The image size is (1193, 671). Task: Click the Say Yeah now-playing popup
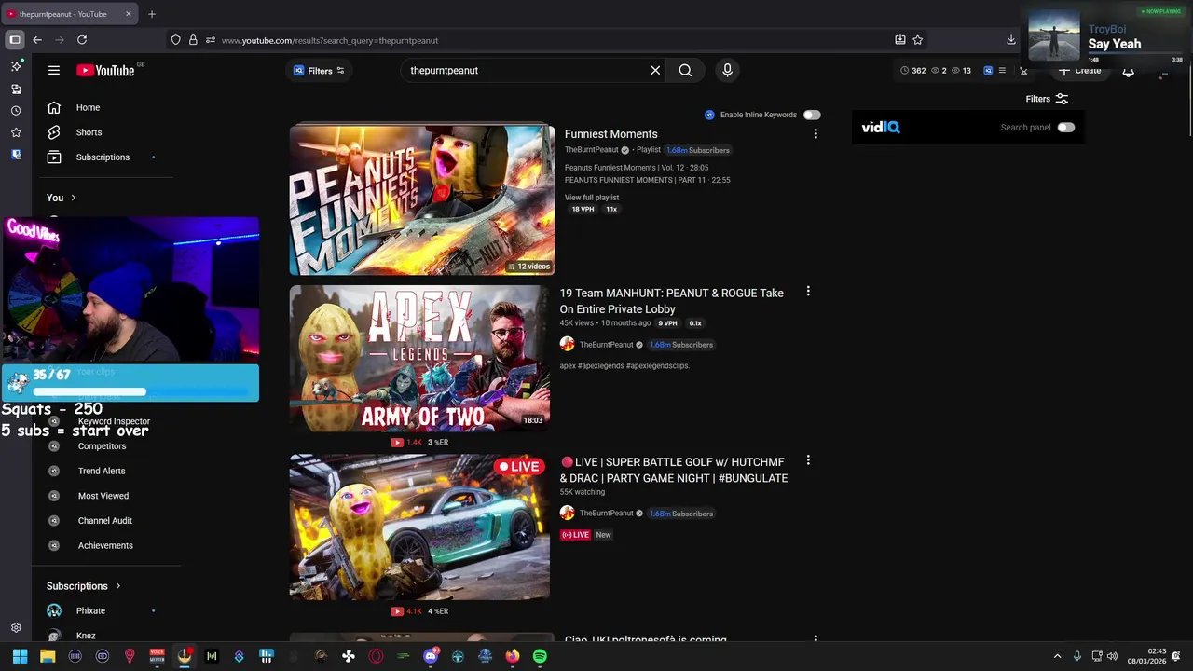1107,36
